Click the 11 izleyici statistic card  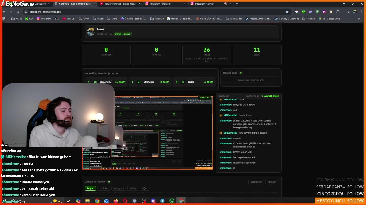coord(257,55)
